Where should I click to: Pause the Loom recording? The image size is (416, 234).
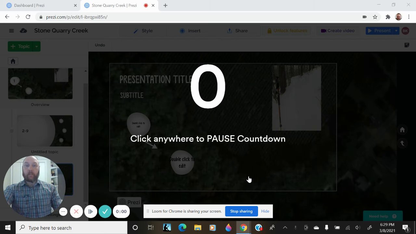(x=91, y=212)
